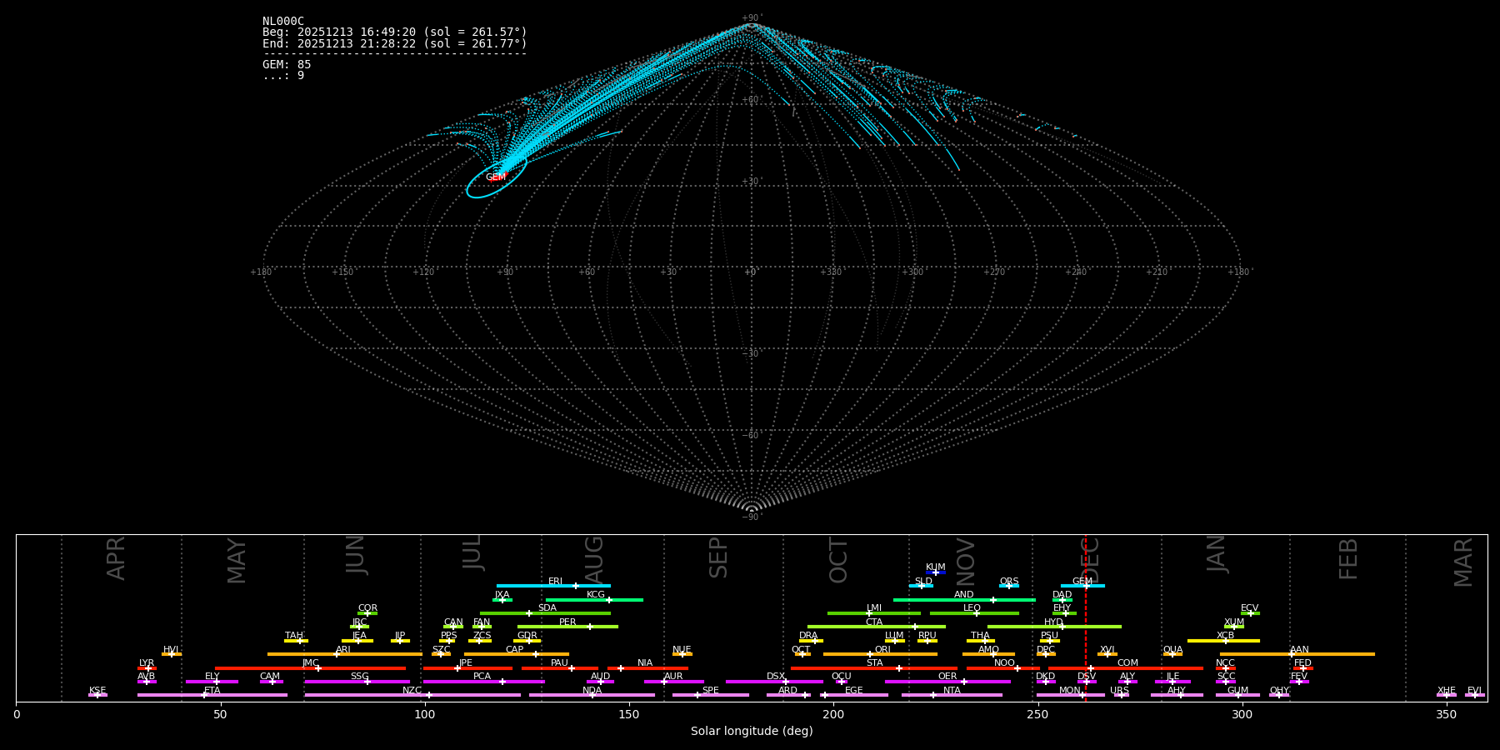Click the PCA shower activity bar
Viewport: 1500px width, 750px height.
point(483,682)
